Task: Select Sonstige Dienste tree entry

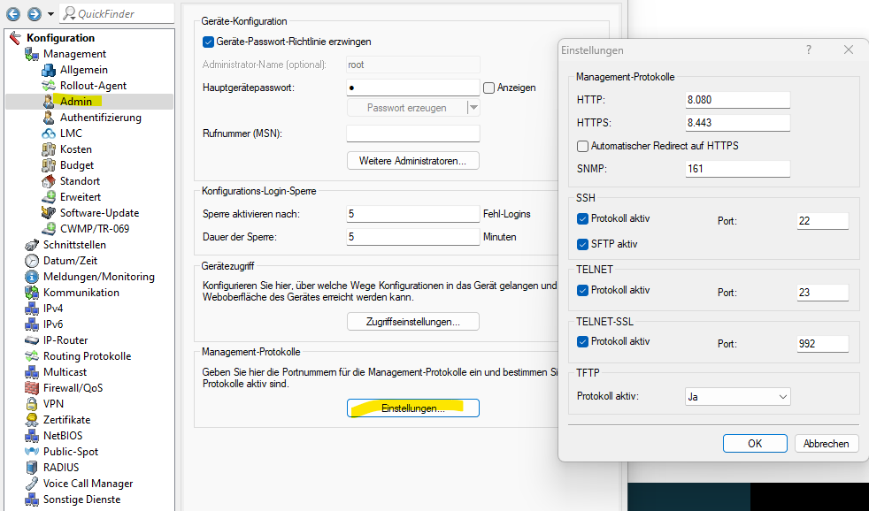Action: 81,500
